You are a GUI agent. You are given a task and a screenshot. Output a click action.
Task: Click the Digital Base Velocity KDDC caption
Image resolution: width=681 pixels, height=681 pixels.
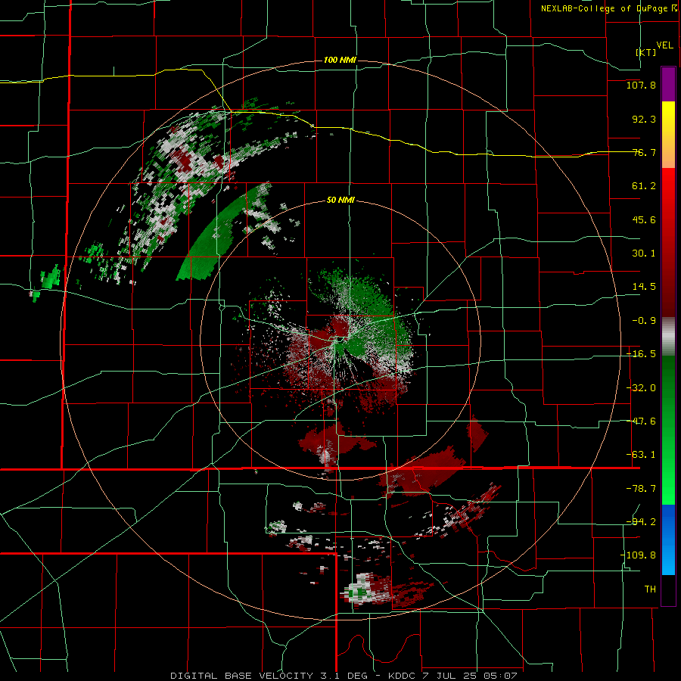coord(344,676)
